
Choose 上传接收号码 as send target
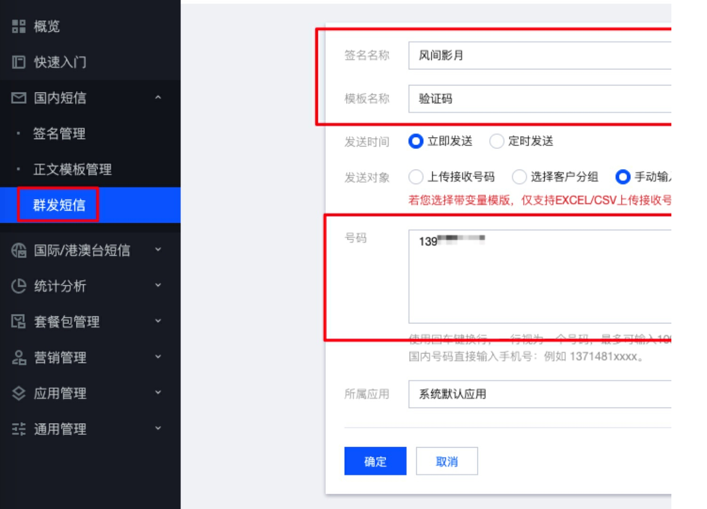click(x=416, y=177)
